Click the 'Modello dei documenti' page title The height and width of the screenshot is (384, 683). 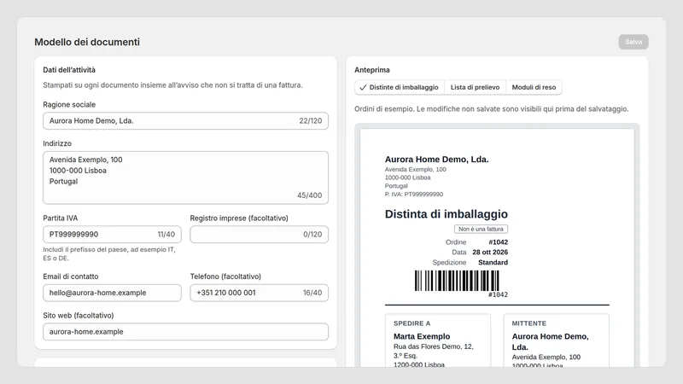click(x=87, y=42)
